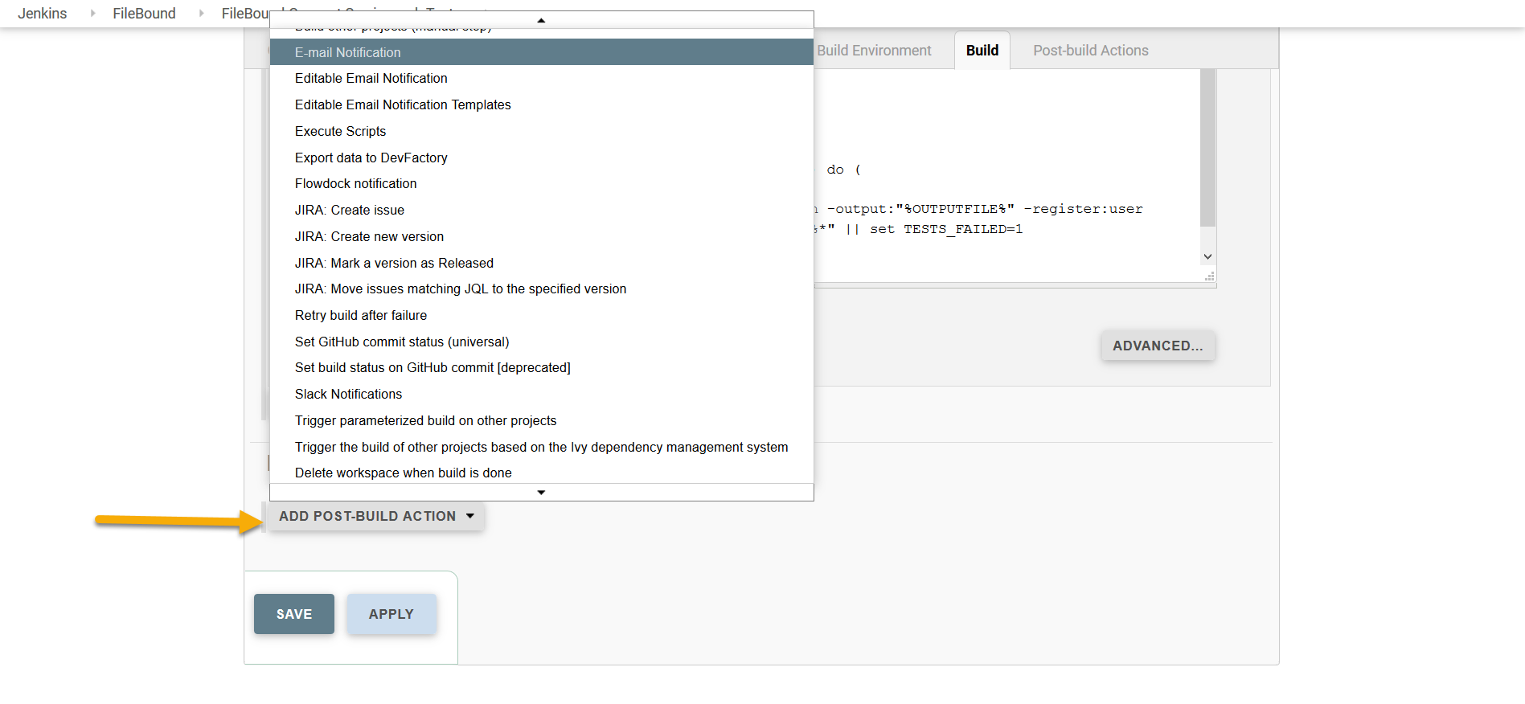Viewport: 1525px width, 704px height.
Task: Choose JIRA: Move issues matching JQL entry
Action: tap(541, 289)
